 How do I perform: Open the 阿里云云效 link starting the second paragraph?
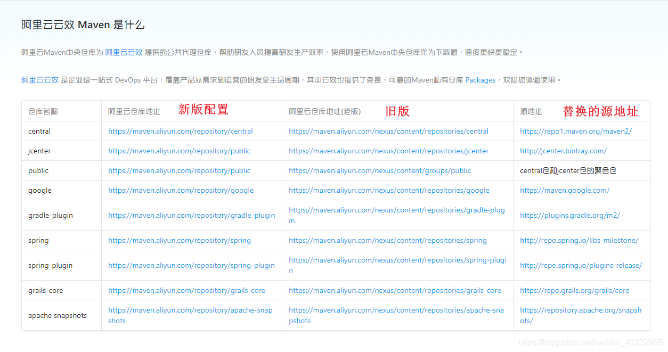click(x=40, y=80)
